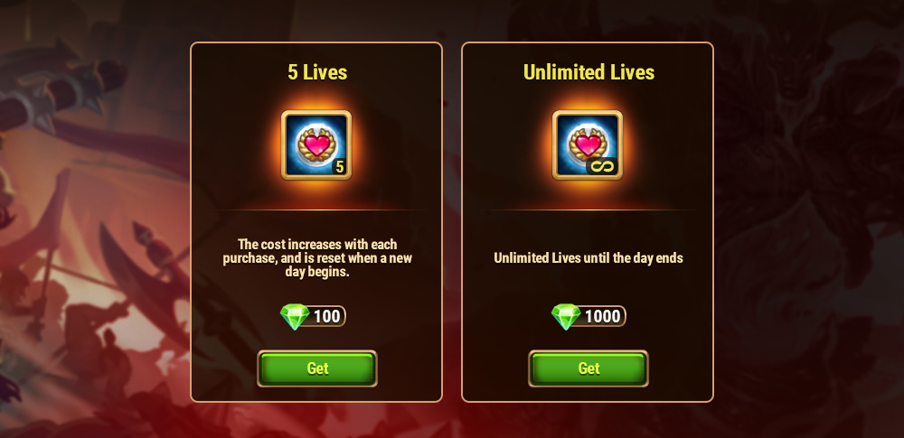Click the divider line under Unlimited Lives icon
The image size is (904, 438).
click(588, 210)
